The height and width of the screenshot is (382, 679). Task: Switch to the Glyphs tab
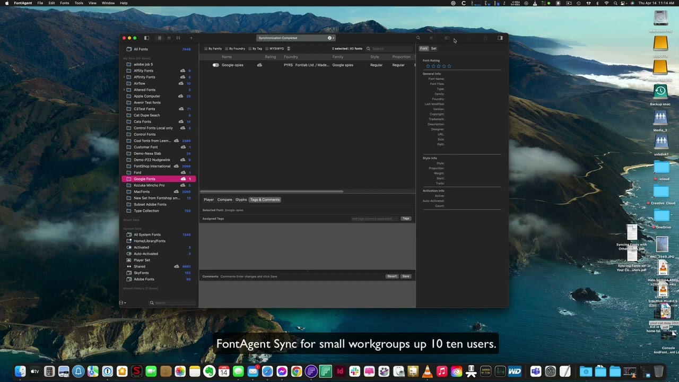(241, 199)
